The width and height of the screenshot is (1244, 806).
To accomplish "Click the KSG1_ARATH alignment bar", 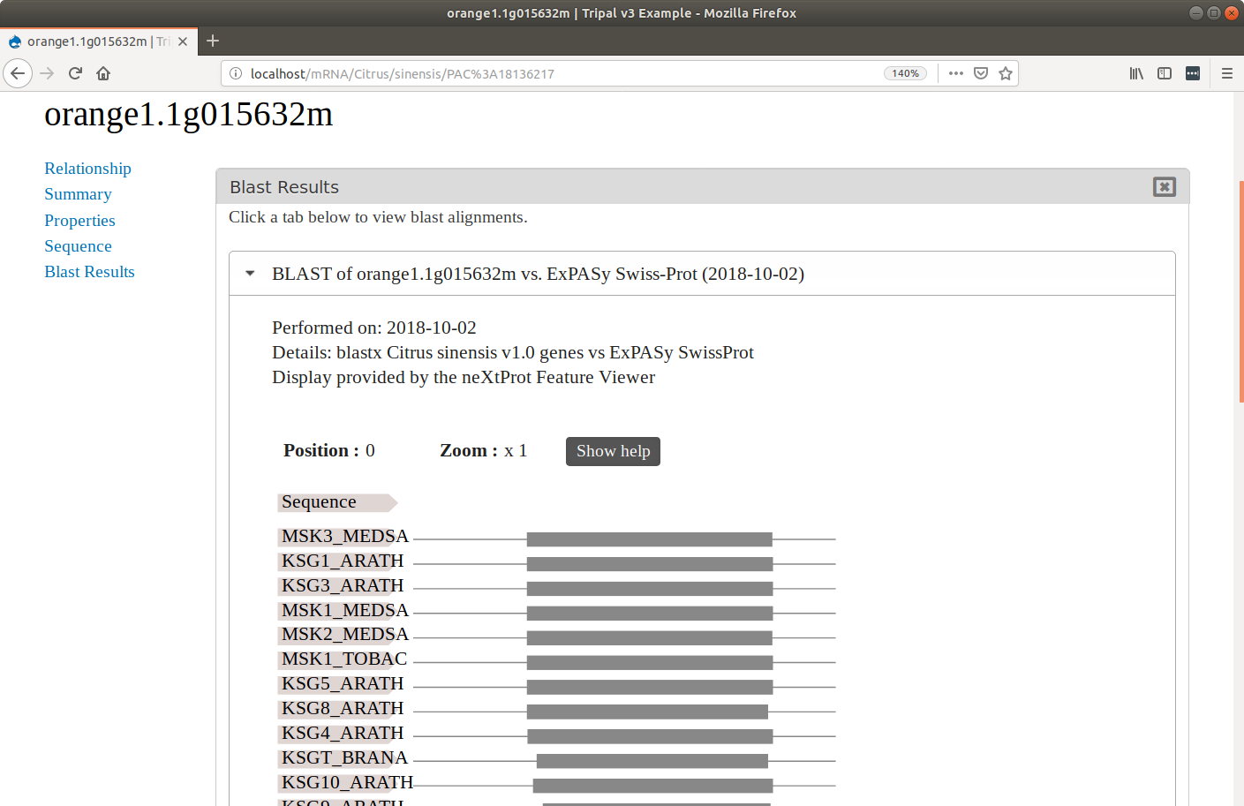I will [650, 564].
